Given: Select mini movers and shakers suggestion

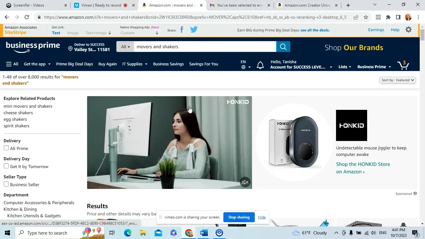Looking at the screenshot, I should pyautogui.click(x=28, y=106).
